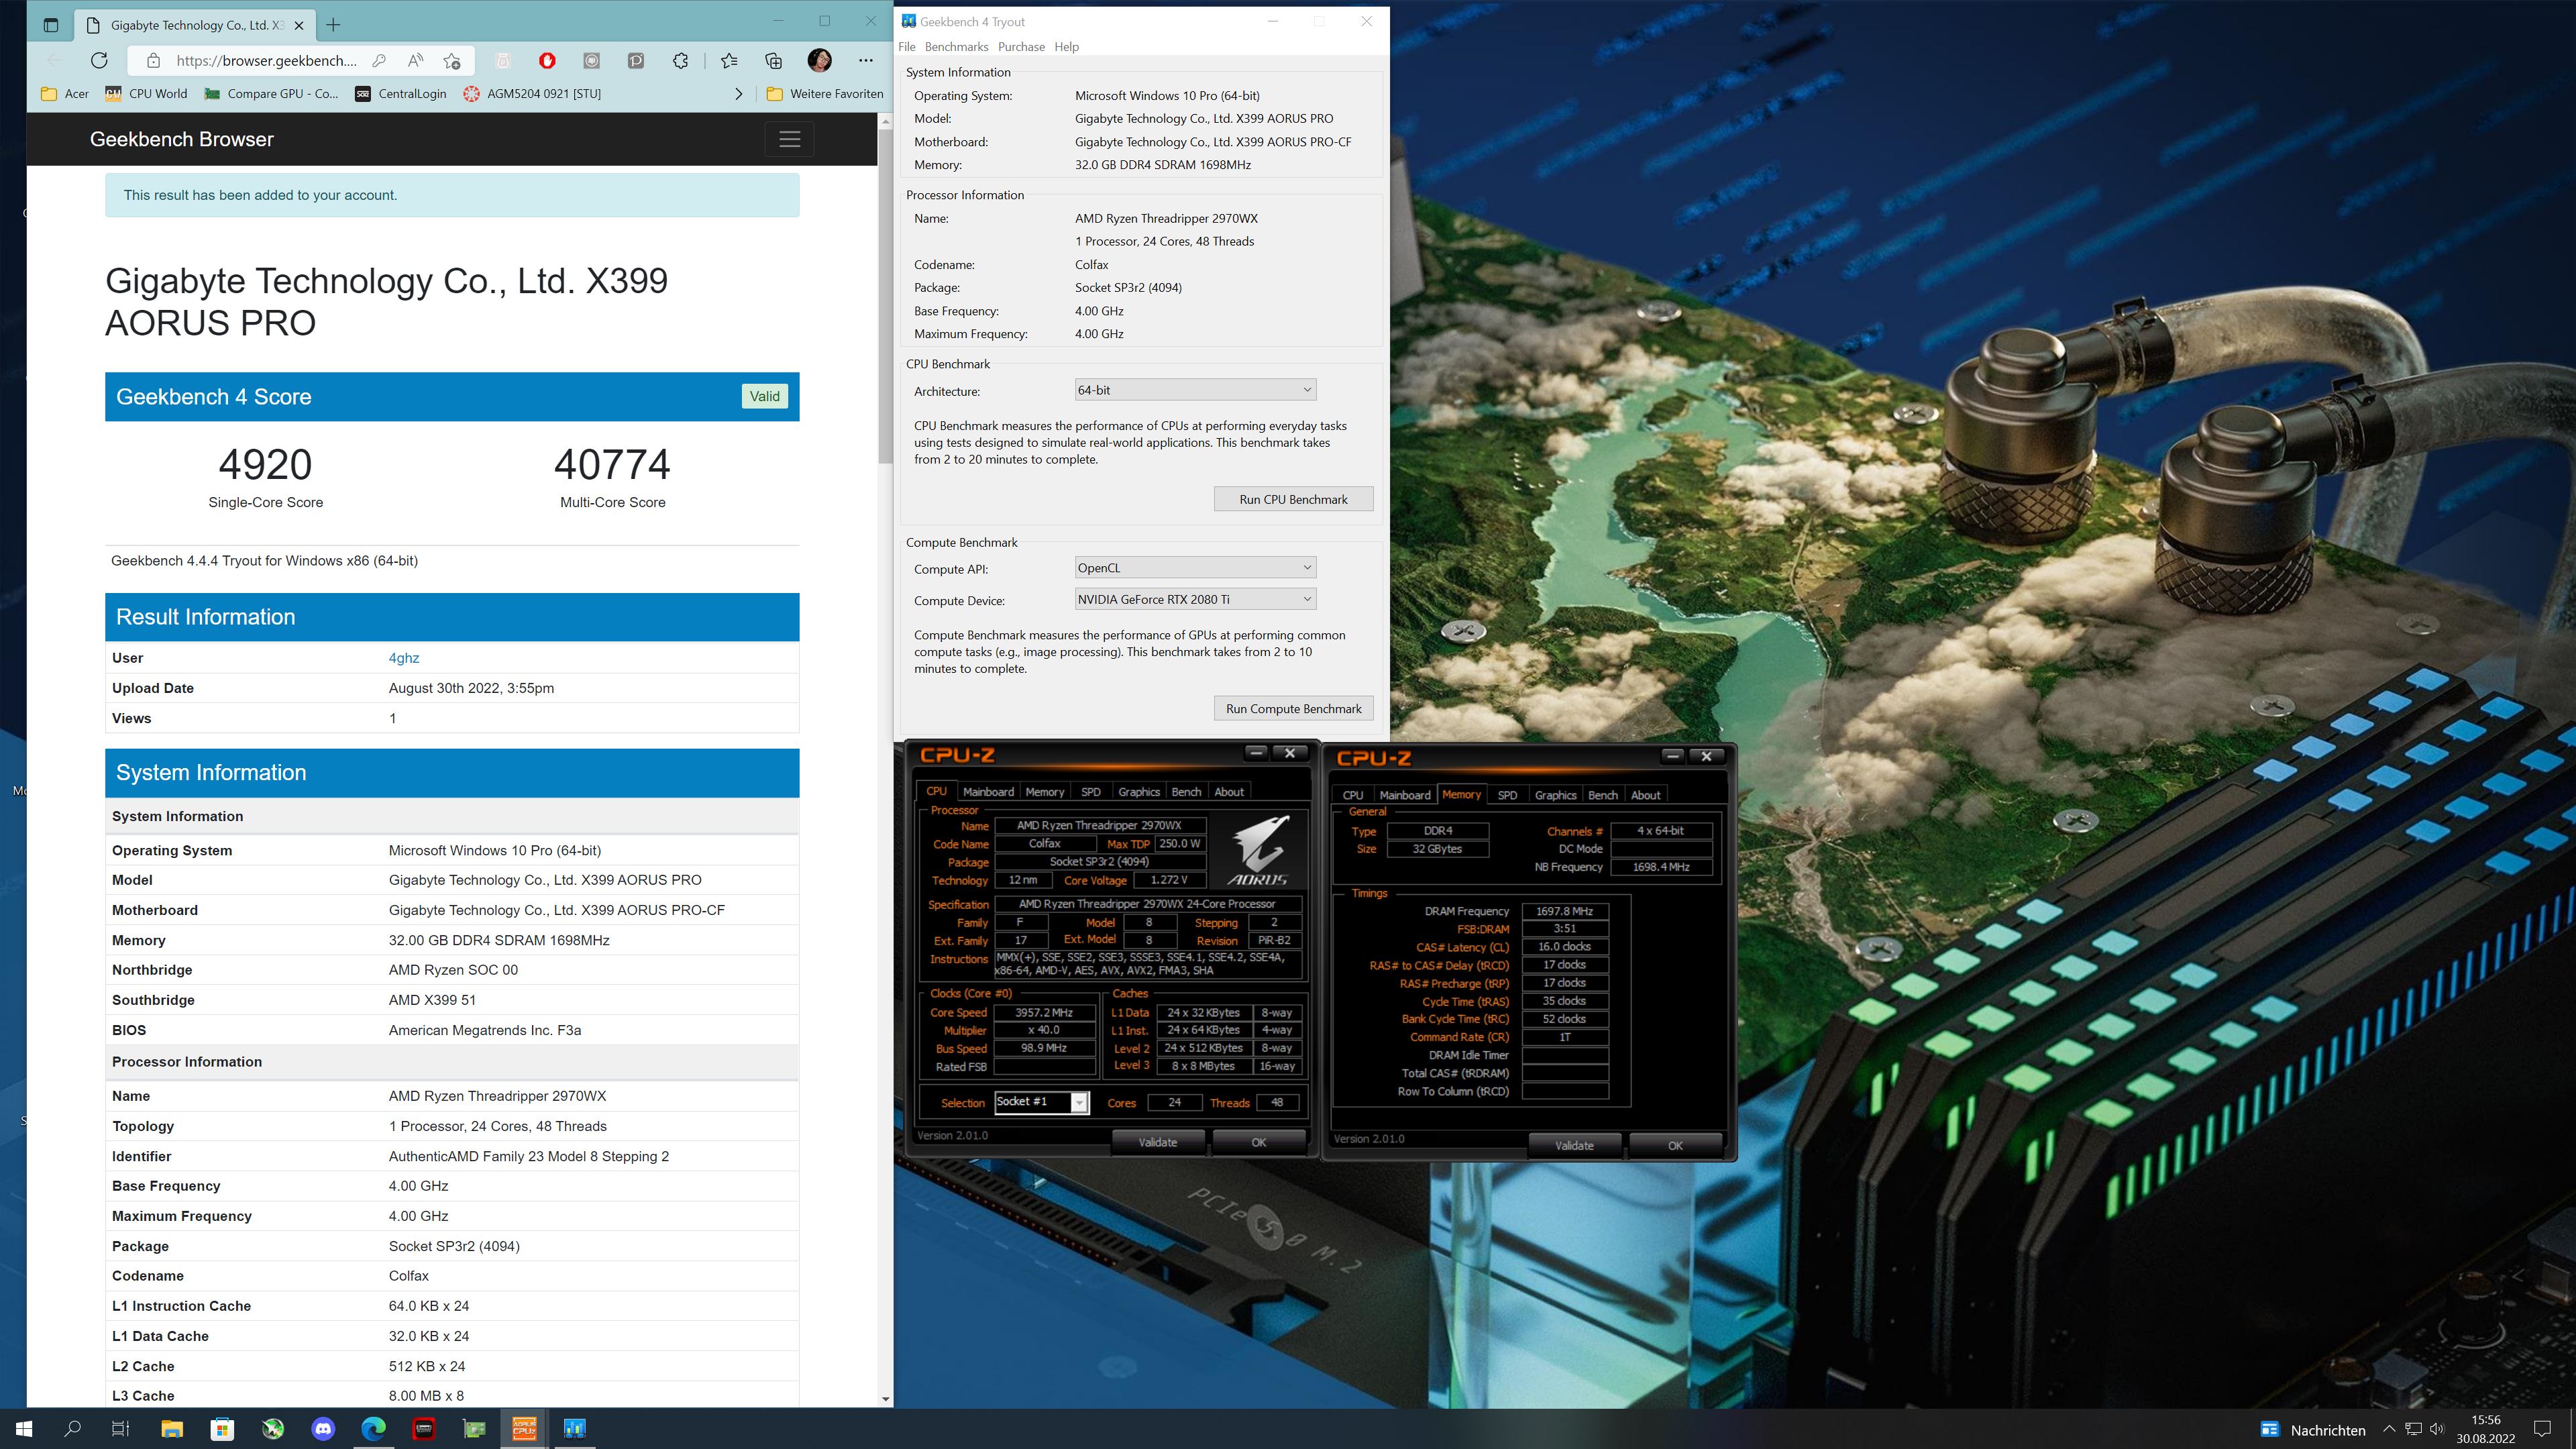Image resolution: width=2576 pixels, height=1449 pixels.
Task: Switch to AORUS CPU-Z on taskbar
Action: click(524, 1429)
